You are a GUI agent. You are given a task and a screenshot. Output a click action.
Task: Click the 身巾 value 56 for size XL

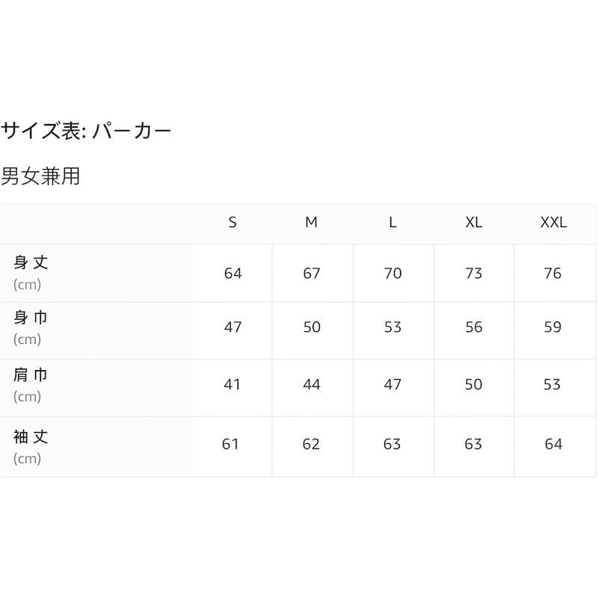coord(474,327)
